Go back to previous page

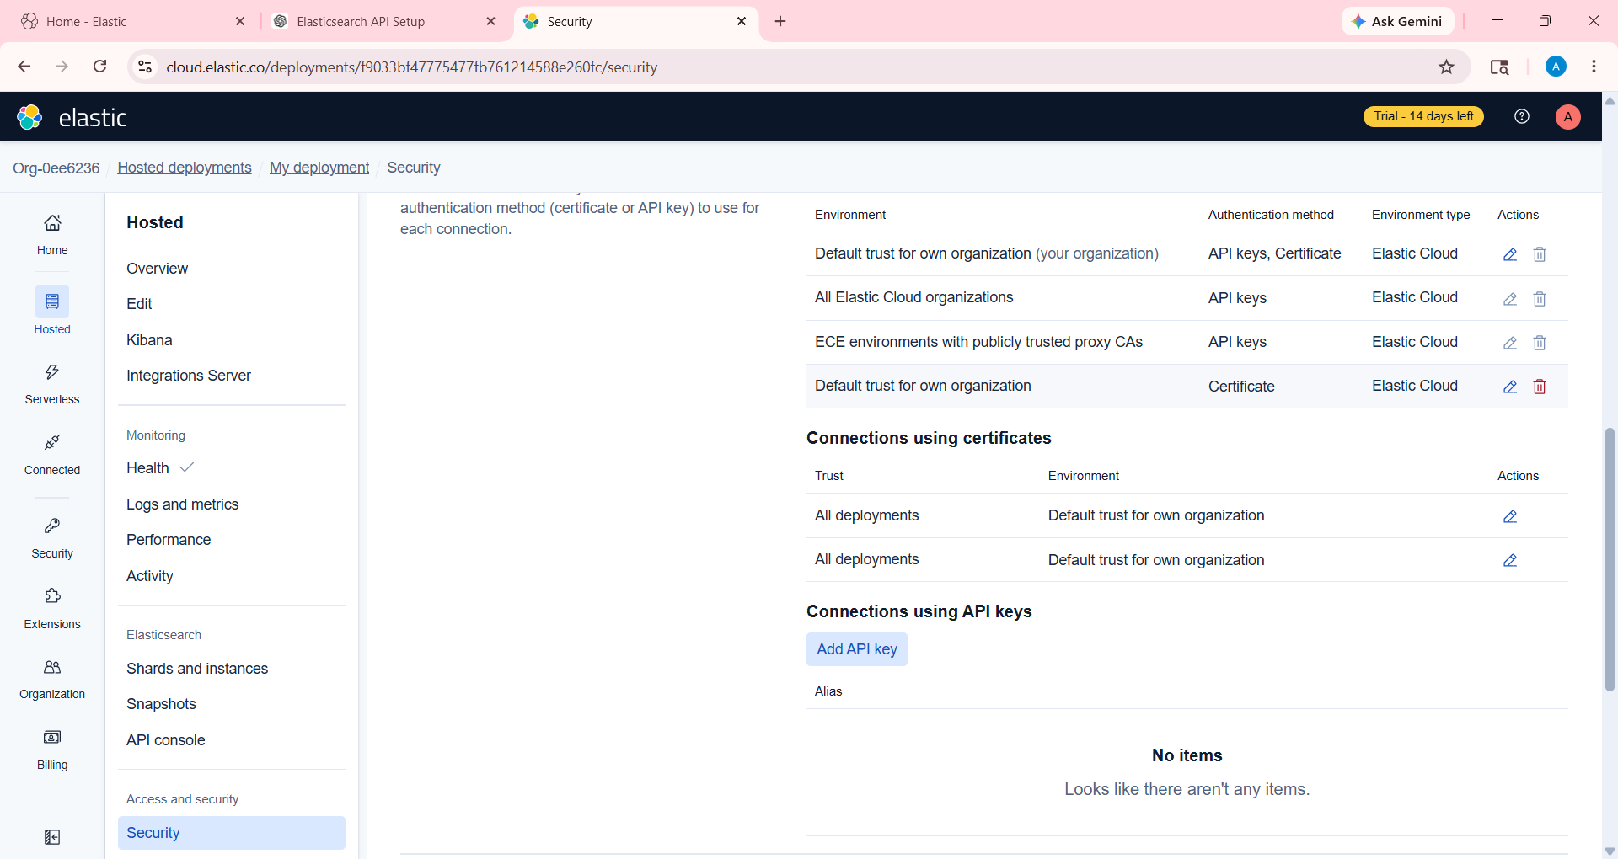point(24,67)
